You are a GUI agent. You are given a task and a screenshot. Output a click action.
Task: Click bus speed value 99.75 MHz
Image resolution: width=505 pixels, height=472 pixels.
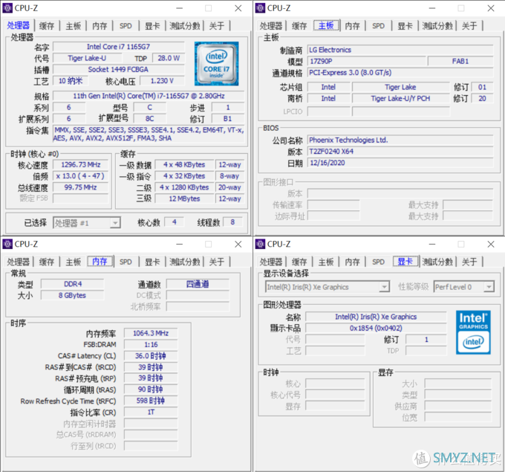(81, 187)
